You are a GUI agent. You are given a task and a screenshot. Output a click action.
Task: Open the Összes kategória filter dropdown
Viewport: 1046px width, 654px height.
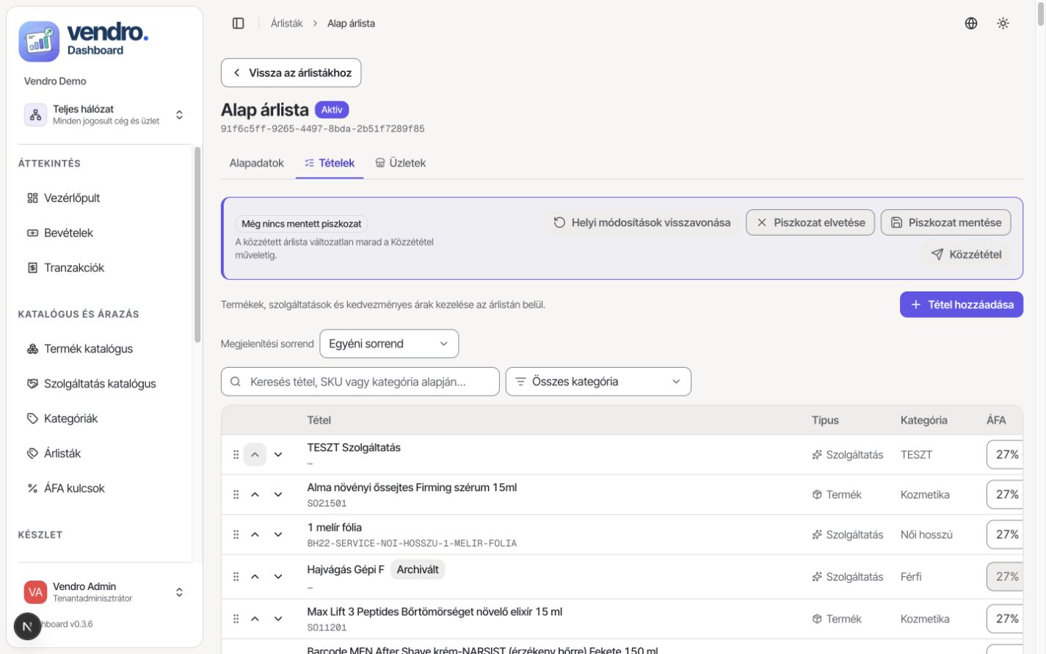pyautogui.click(x=598, y=382)
